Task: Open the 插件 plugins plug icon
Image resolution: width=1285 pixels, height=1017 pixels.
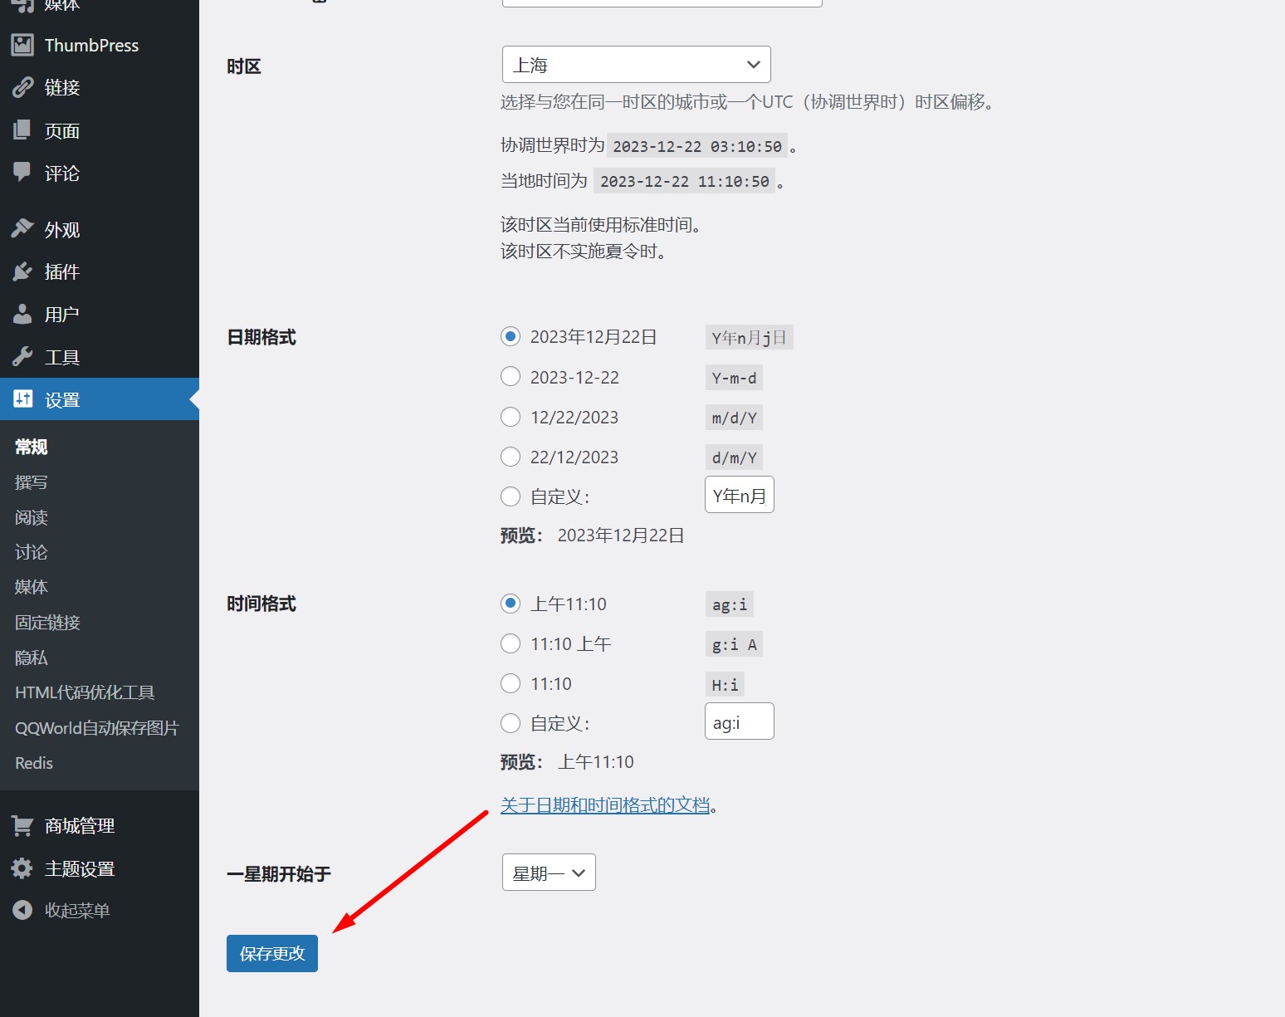Action: [22, 271]
